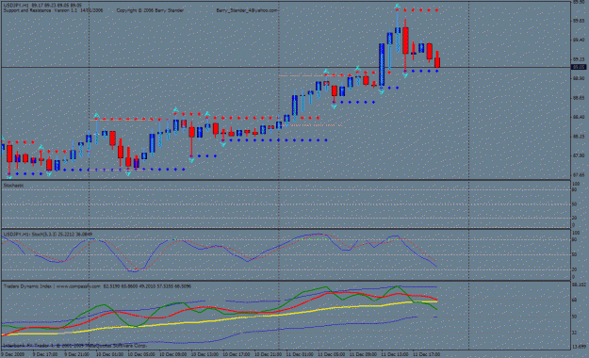
Task: Click the 88.40 price scale value
Action: click(578, 117)
